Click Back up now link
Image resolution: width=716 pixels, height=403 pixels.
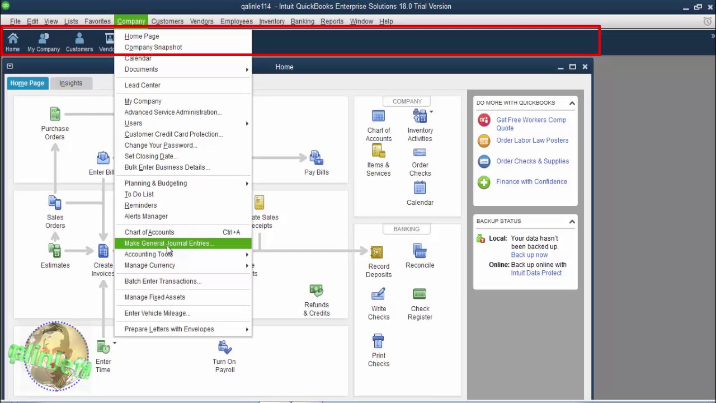tap(529, 255)
